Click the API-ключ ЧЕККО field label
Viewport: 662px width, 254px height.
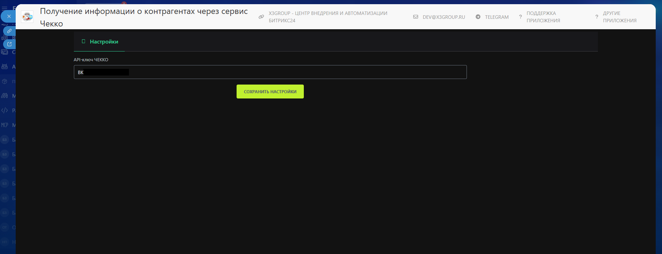click(91, 60)
